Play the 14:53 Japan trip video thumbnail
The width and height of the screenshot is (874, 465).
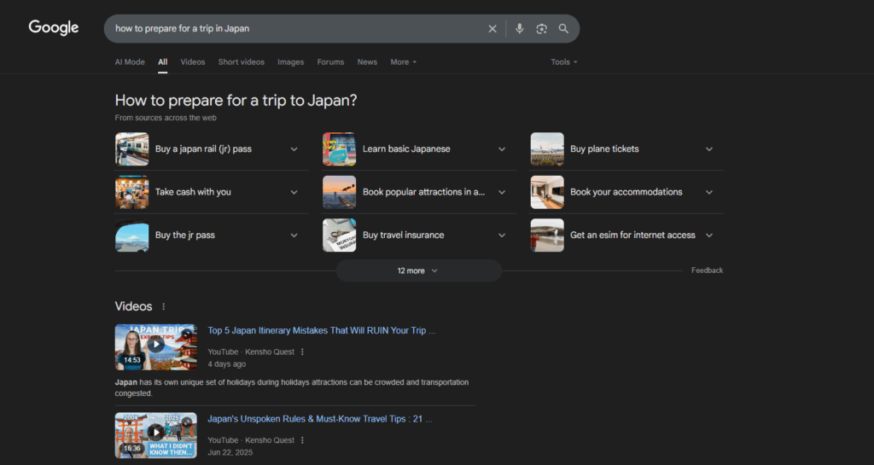(x=155, y=346)
